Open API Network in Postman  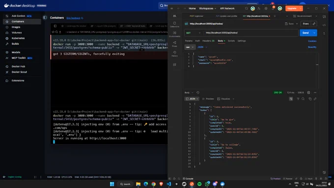click(x=227, y=8)
